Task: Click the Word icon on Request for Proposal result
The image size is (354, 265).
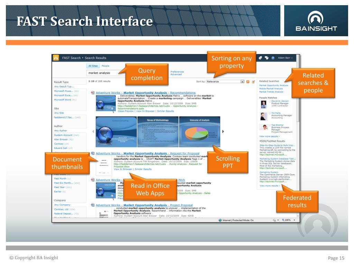Action: (93, 153)
